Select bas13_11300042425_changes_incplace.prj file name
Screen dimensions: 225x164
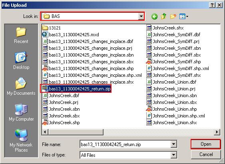tap(90, 48)
